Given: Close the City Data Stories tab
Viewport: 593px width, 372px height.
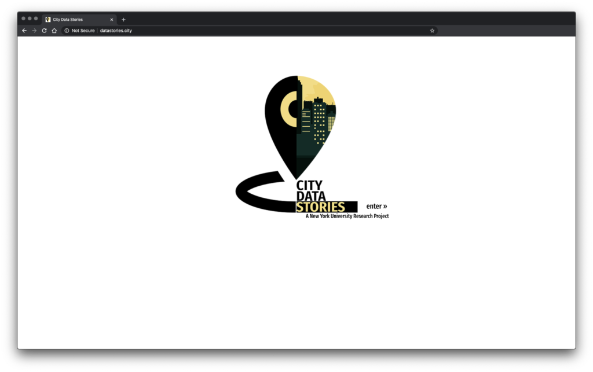Looking at the screenshot, I should 112,20.
